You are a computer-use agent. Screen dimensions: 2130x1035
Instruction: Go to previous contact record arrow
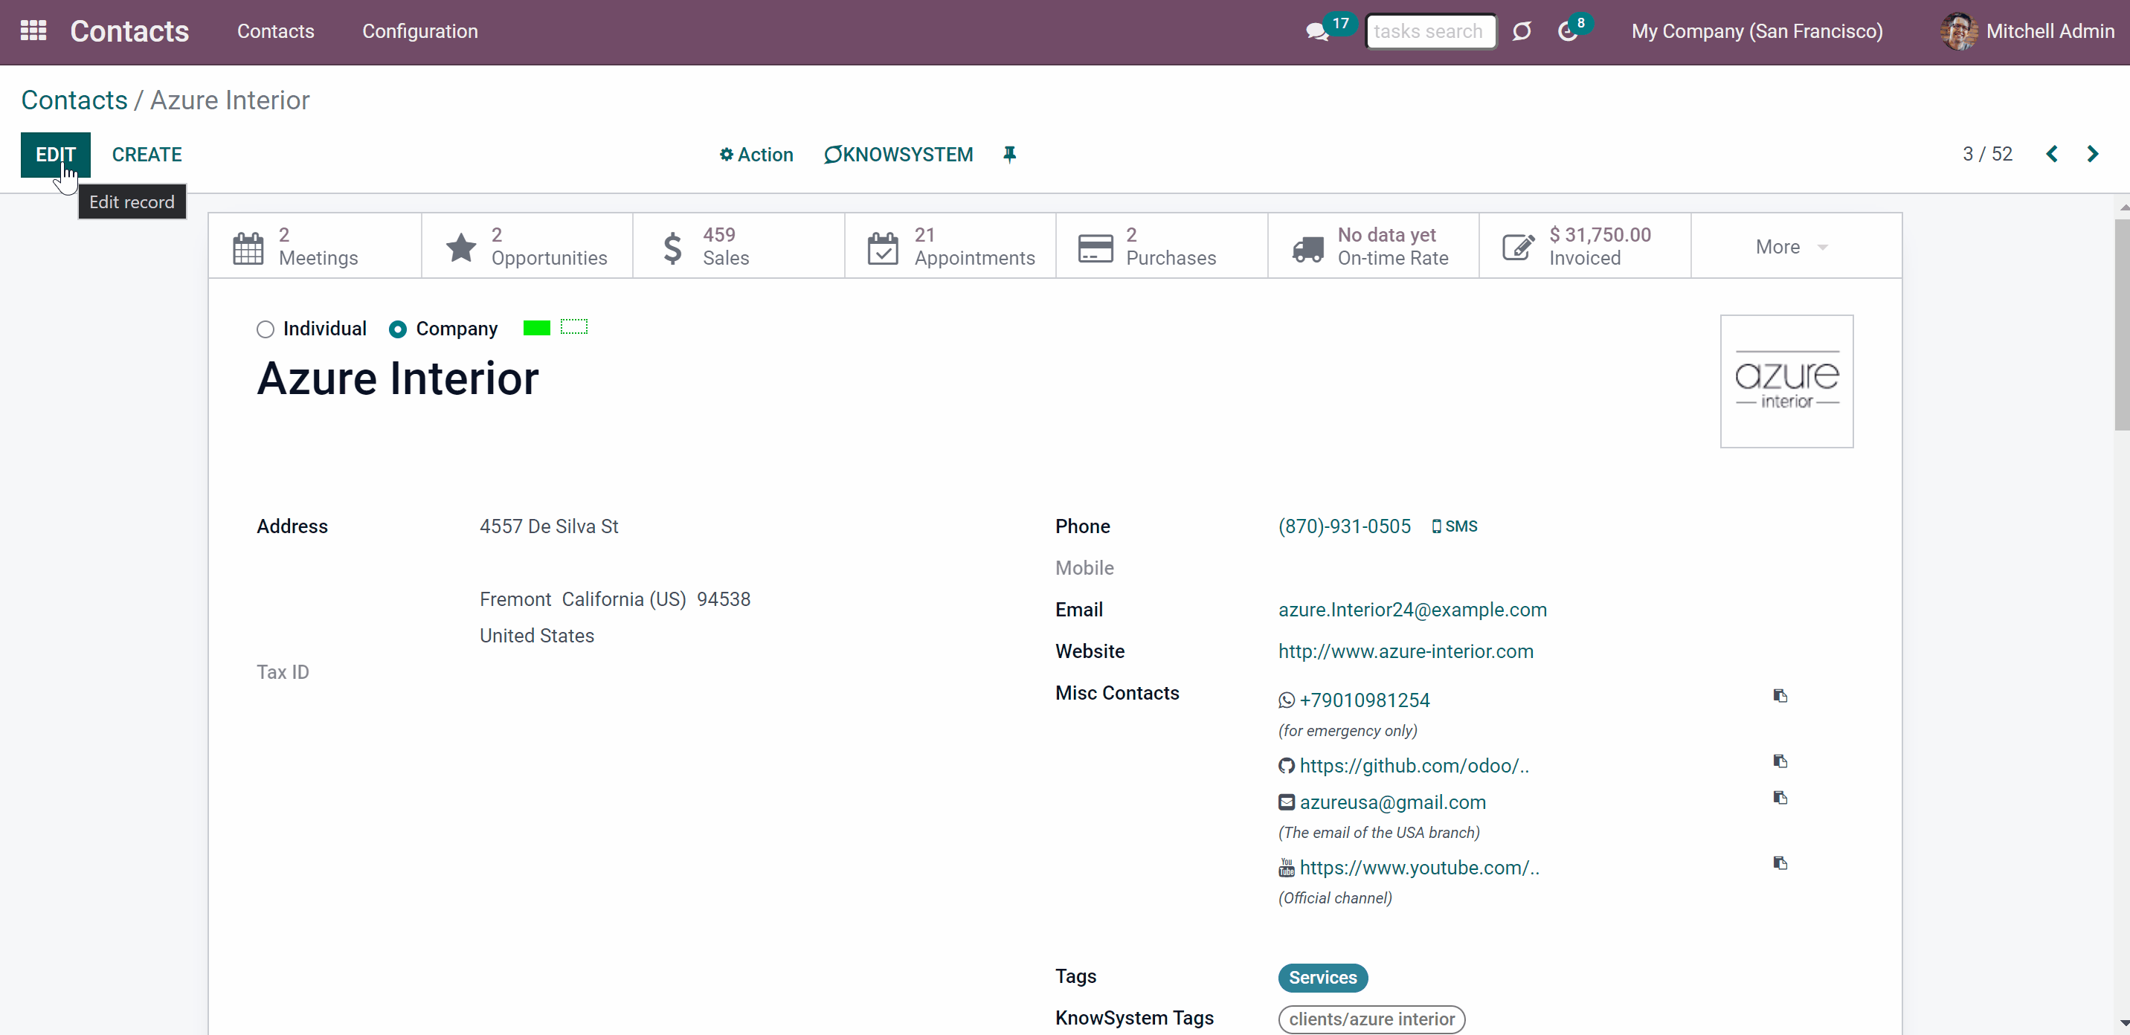2051,154
